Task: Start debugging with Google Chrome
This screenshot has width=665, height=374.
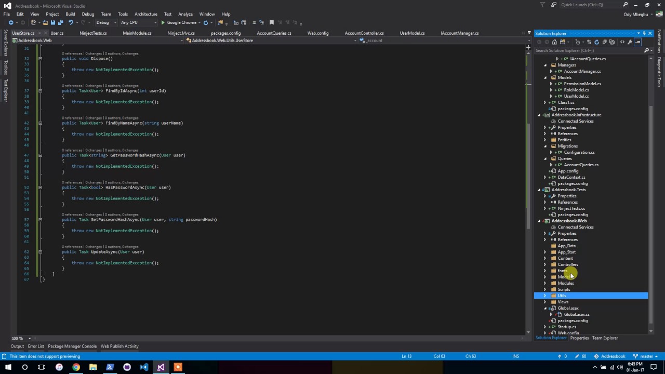Action: pyautogui.click(x=179, y=22)
